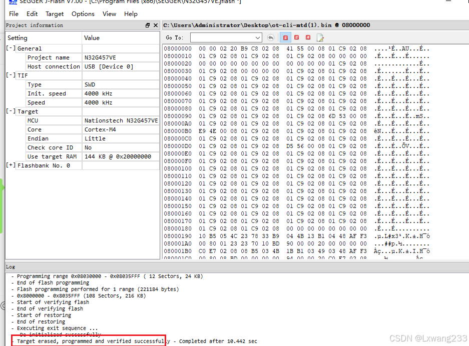This screenshot has width=469, height=346.
Task: Select the Type value SWD
Action: [90, 84]
